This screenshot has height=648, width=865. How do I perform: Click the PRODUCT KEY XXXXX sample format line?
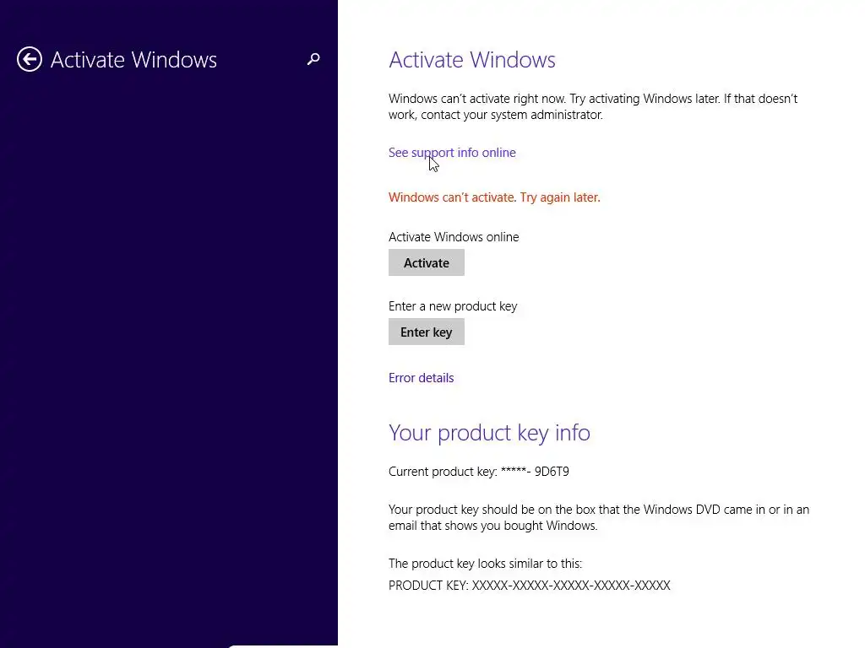tap(530, 586)
